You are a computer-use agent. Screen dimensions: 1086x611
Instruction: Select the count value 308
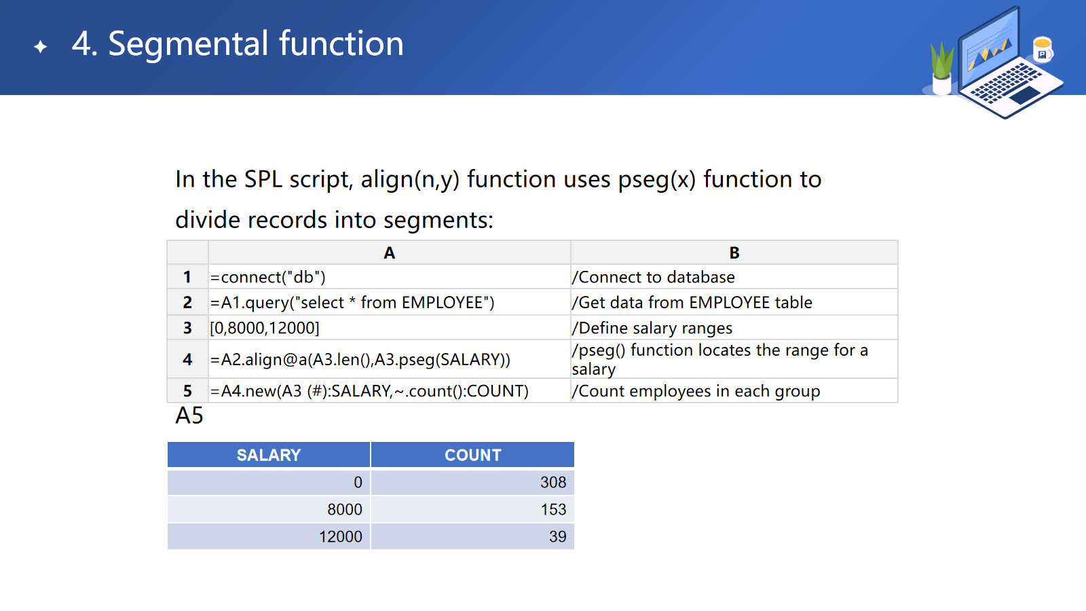pos(553,482)
